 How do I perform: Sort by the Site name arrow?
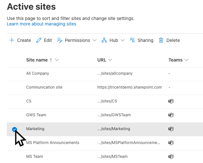(51, 60)
